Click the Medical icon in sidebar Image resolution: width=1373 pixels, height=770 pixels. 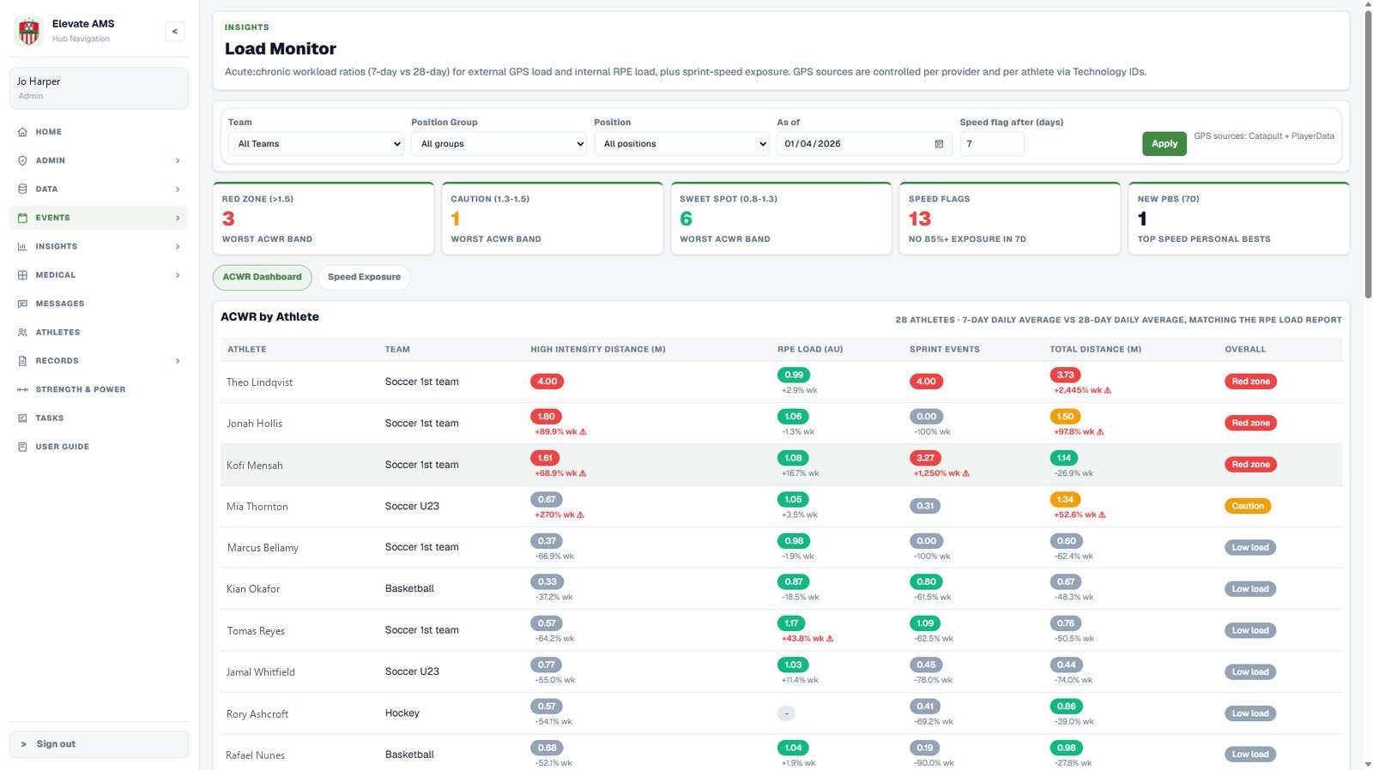pos(22,275)
